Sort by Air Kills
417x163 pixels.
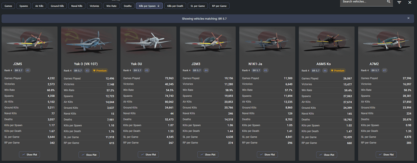pyautogui.click(x=39, y=6)
